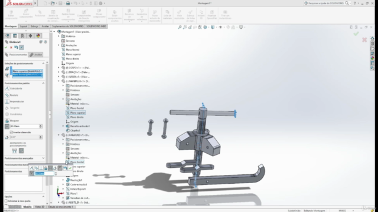Switch to the Esboço ribbon tab
Screen dimensions: 378x212
pos(34,26)
